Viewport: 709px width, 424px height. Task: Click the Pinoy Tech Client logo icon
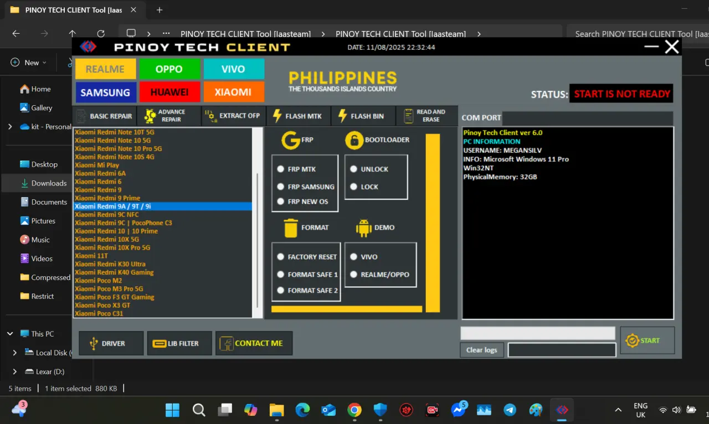88,47
